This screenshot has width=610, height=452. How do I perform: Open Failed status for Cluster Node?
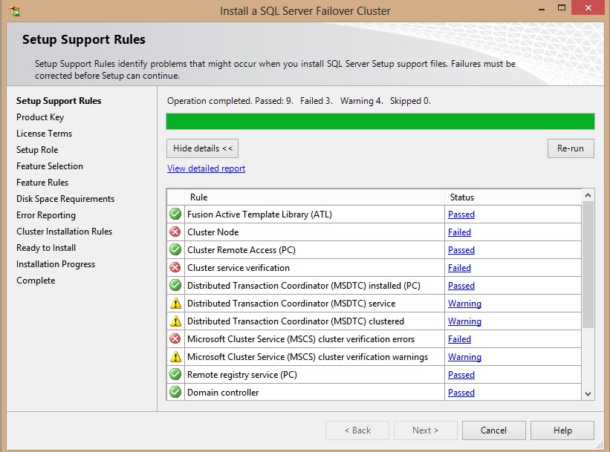pyautogui.click(x=459, y=232)
